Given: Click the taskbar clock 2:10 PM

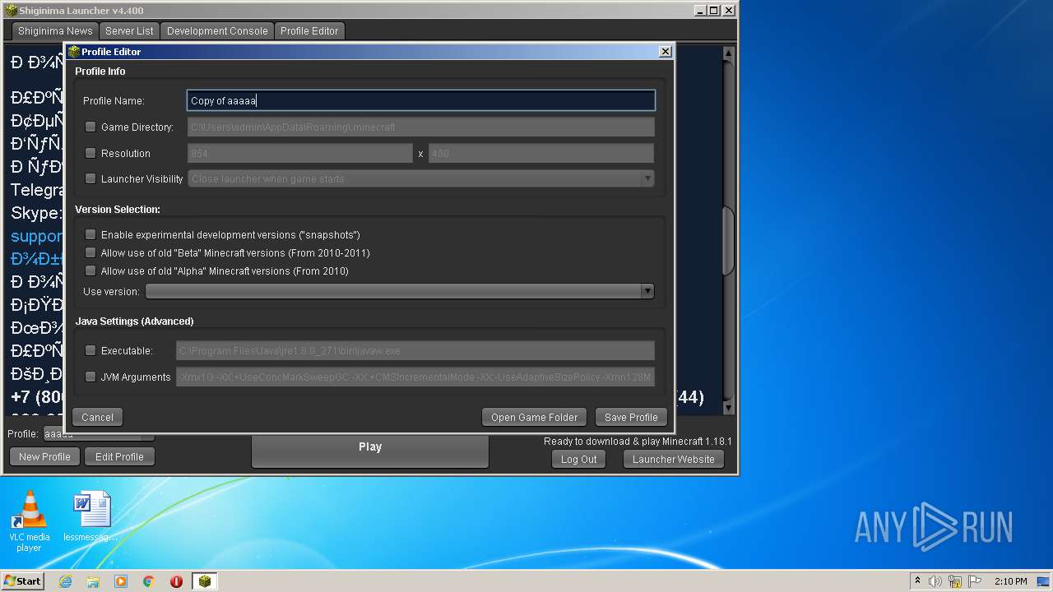Looking at the screenshot, I should coord(1010,581).
